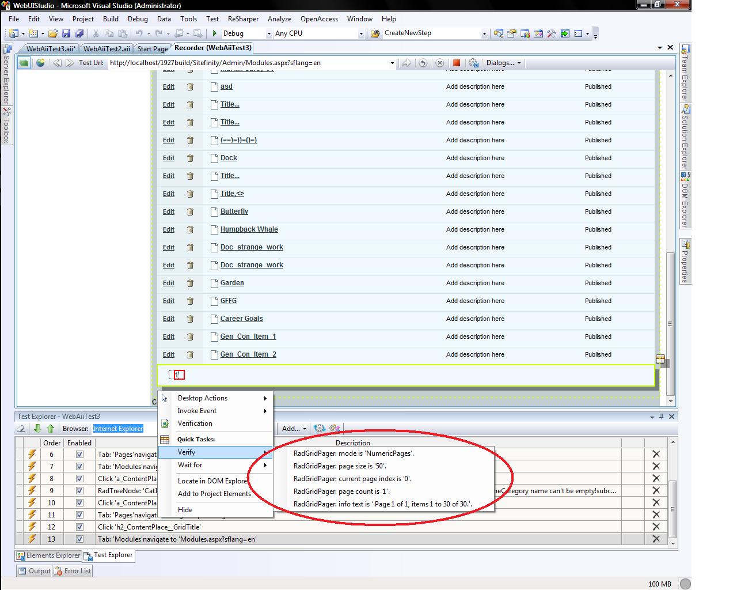This screenshot has width=737, height=590.
Task: Move test step down with green arrow
Action: click(37, 429)
